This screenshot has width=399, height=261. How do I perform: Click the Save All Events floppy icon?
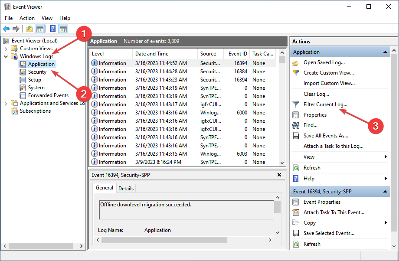[296, 136]
